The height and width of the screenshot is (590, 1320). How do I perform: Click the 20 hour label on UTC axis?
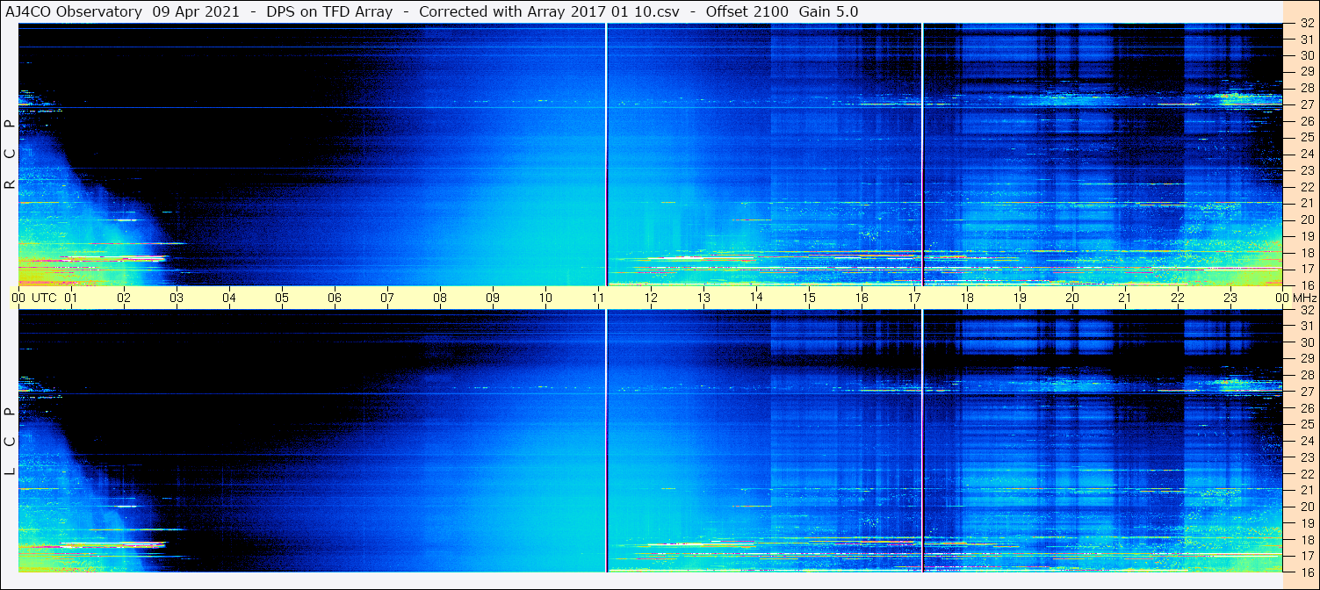tap(1072, 298)
